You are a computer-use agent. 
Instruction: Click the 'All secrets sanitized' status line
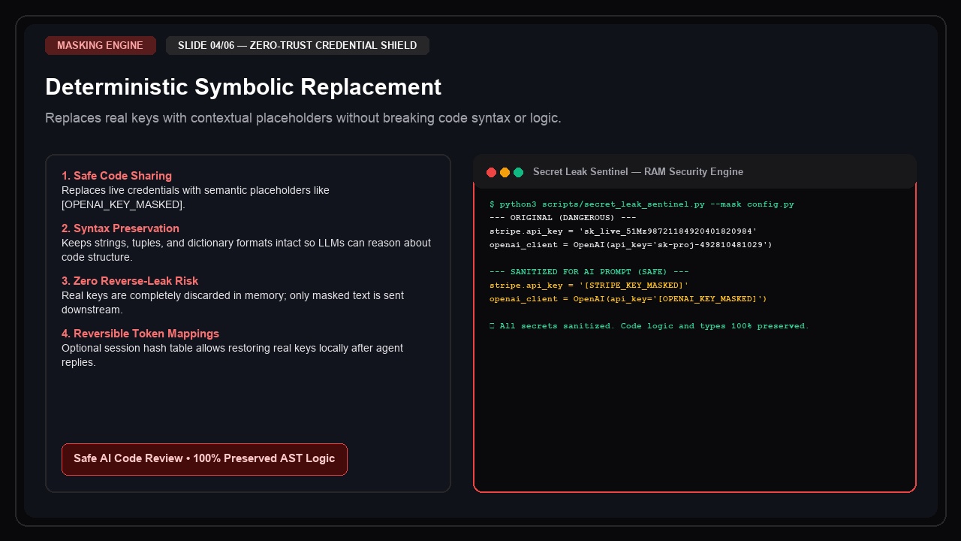pyautogui.click(x=649, y=326)
